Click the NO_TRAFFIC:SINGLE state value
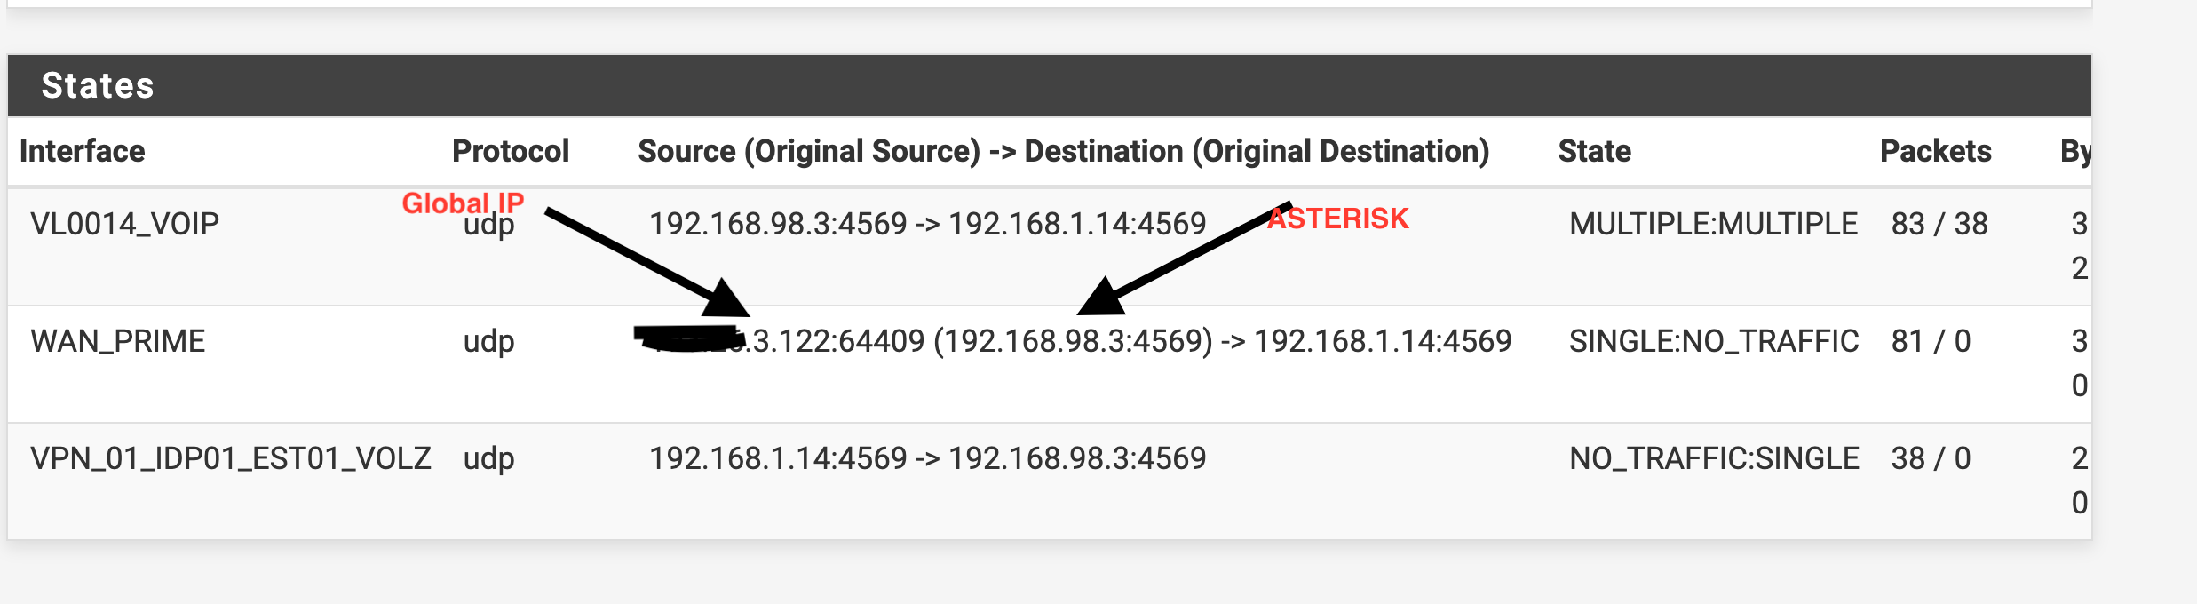2197x604 pixels. tap(1714, 458)
